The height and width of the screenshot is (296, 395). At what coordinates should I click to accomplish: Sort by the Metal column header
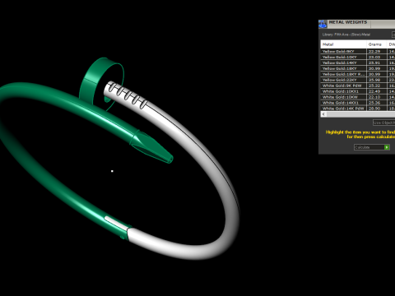343,44
